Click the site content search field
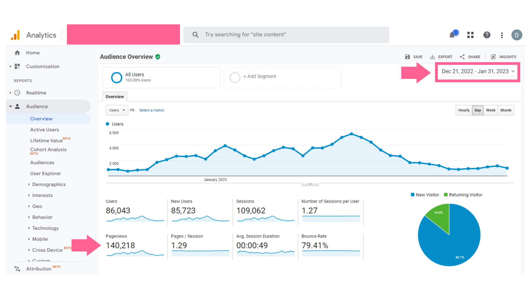Image resolution: width=531 pixels, height=299 pixels. point(286,35)
